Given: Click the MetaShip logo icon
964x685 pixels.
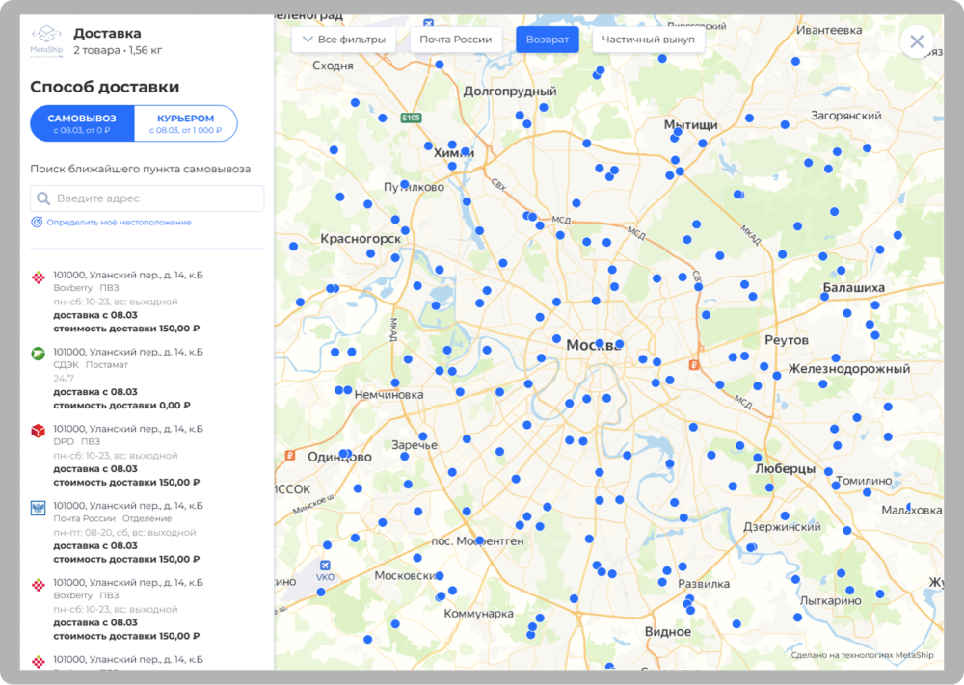Looking at the screenshot, I should click(46, 40).
